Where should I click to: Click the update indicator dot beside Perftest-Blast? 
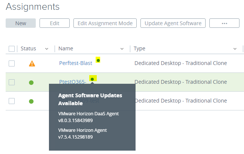[x=98, y=60]
